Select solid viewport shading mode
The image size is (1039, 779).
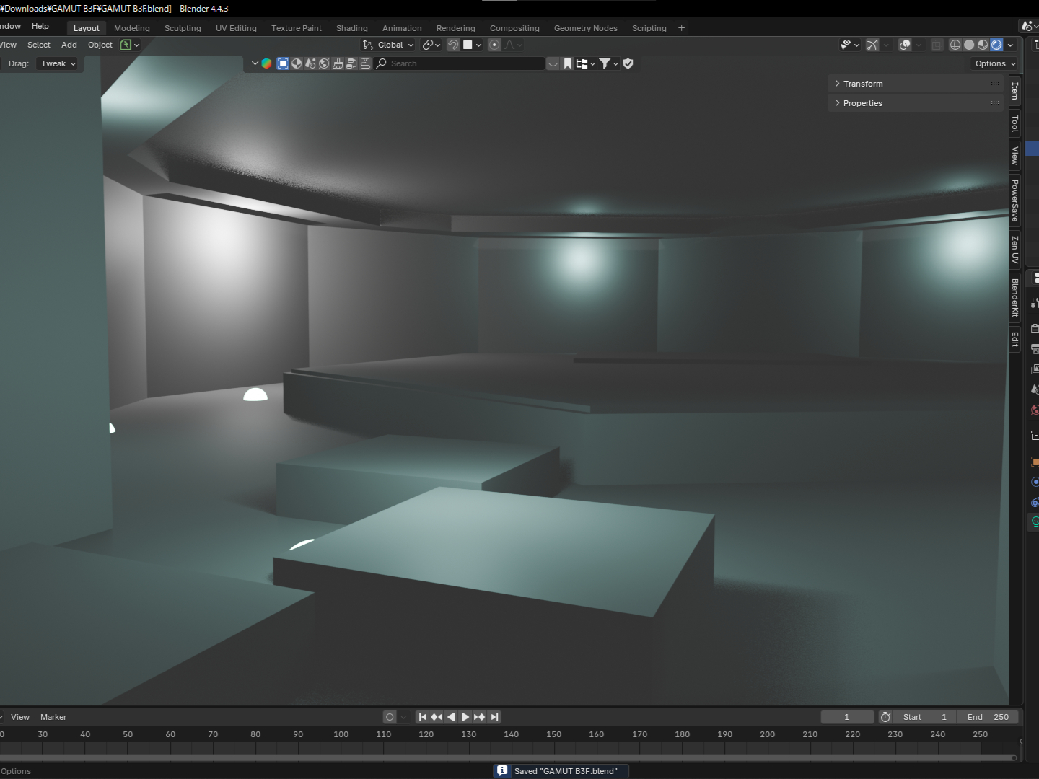point(969,45)
